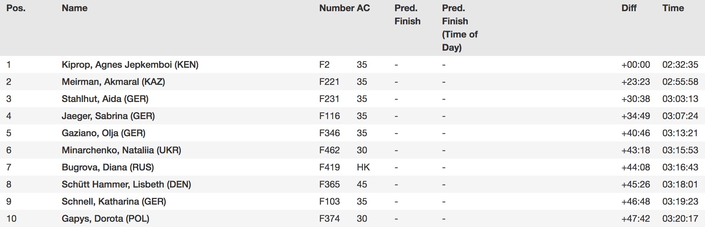
Task: Click bib number F2 cell
Action: pyautogui.click(x=324, y=65)
